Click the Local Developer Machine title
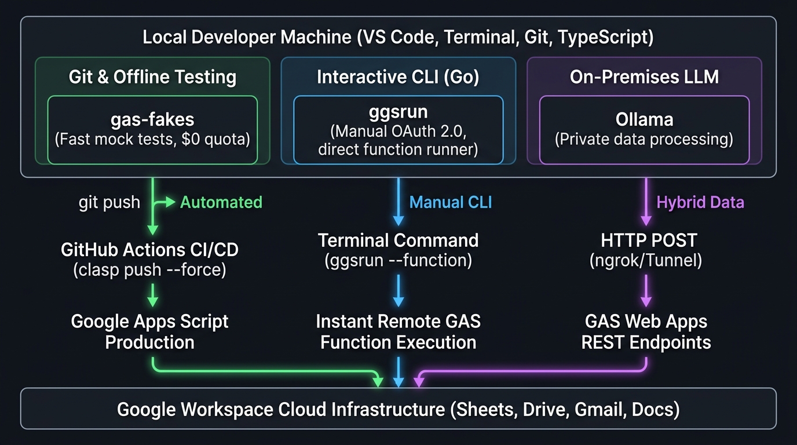This screenshot has width=797, height=445. tap(398, 38)
